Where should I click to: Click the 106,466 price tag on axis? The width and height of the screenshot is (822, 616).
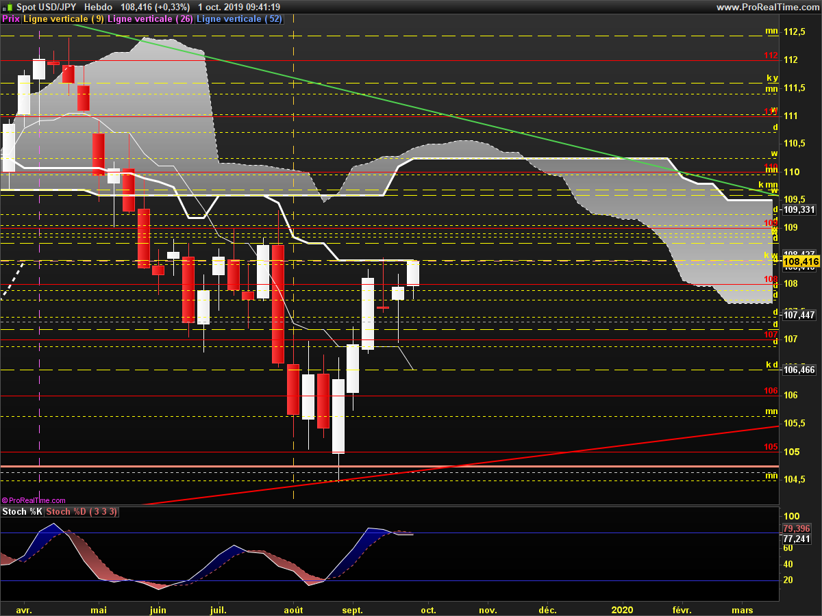[799, 370]
